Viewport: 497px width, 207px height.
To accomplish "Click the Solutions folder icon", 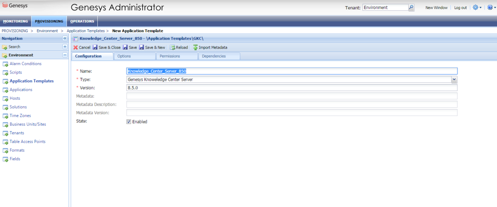I will 5,107.
